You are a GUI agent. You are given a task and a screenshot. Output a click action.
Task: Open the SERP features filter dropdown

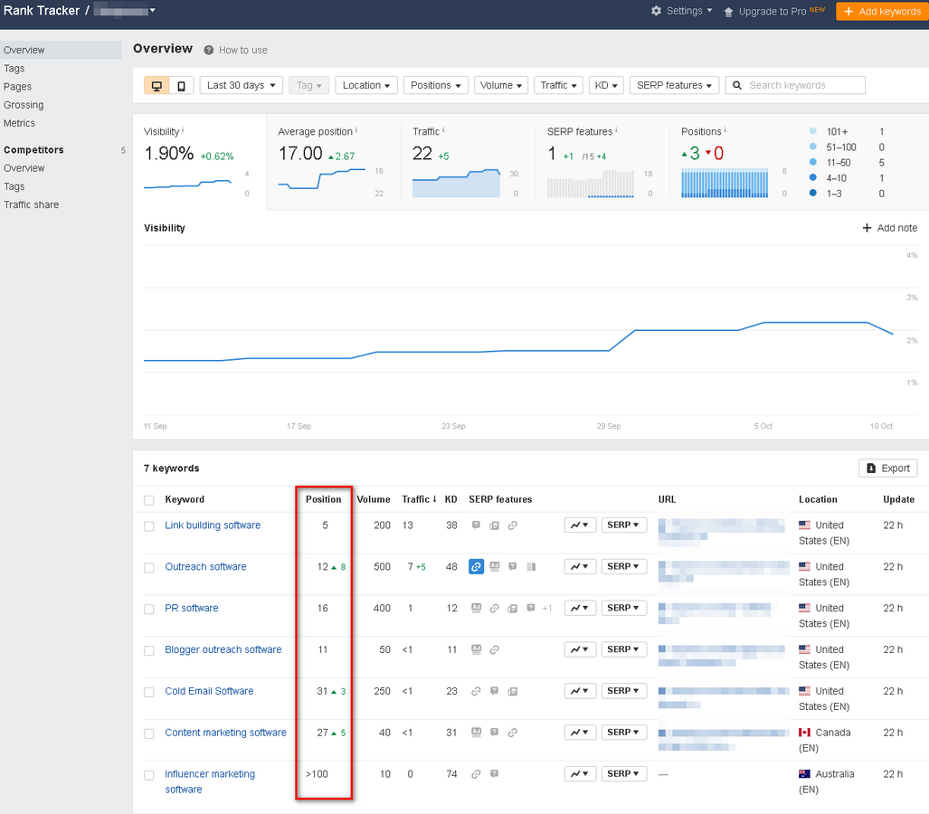(x=674, y=85)
